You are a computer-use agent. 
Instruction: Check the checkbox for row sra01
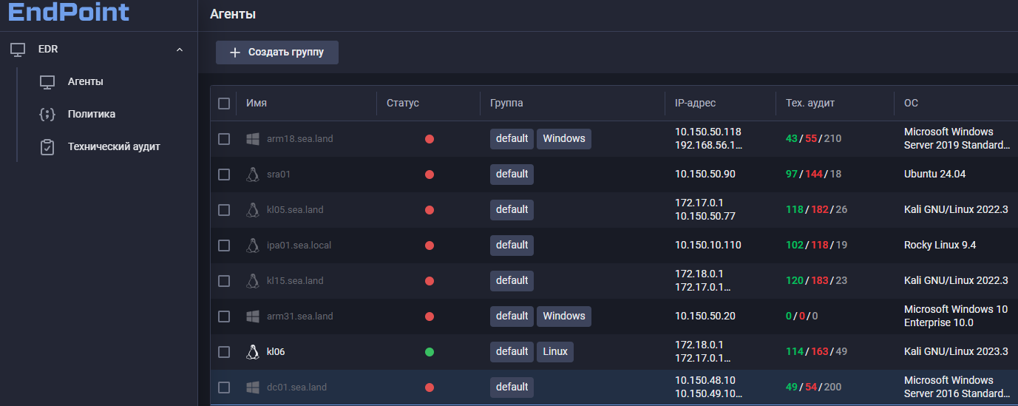224,175
